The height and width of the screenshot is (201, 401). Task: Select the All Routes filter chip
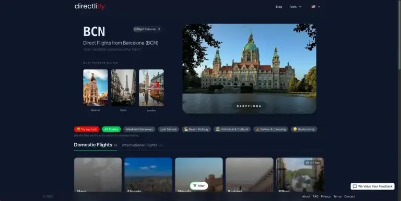[x=111, y=129]
